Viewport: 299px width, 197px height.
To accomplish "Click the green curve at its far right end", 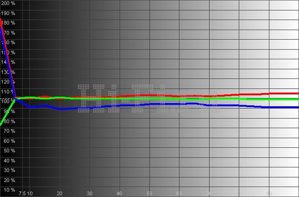I will (297, 99).
